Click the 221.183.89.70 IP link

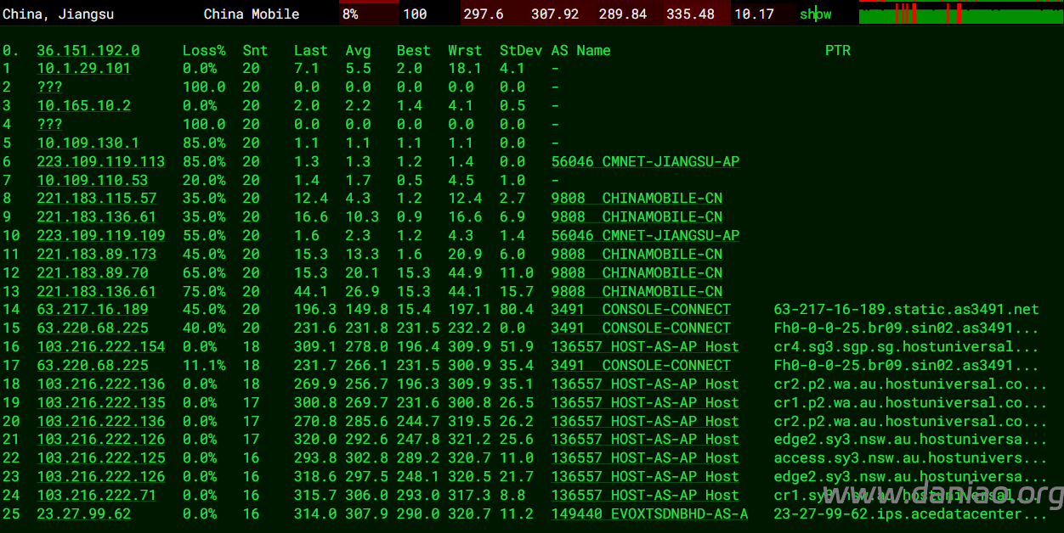[x=92, y=272]
